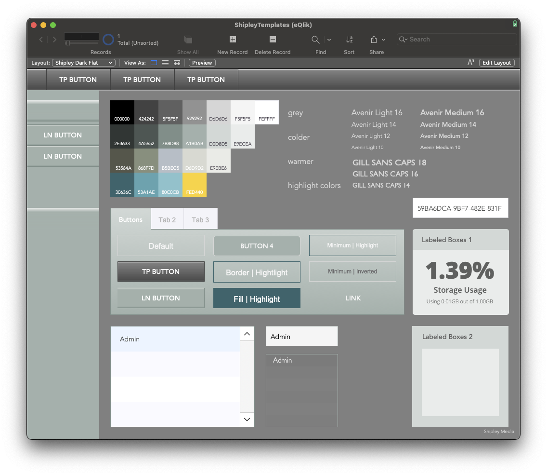Click the Edit Layout button

[496, 62]
